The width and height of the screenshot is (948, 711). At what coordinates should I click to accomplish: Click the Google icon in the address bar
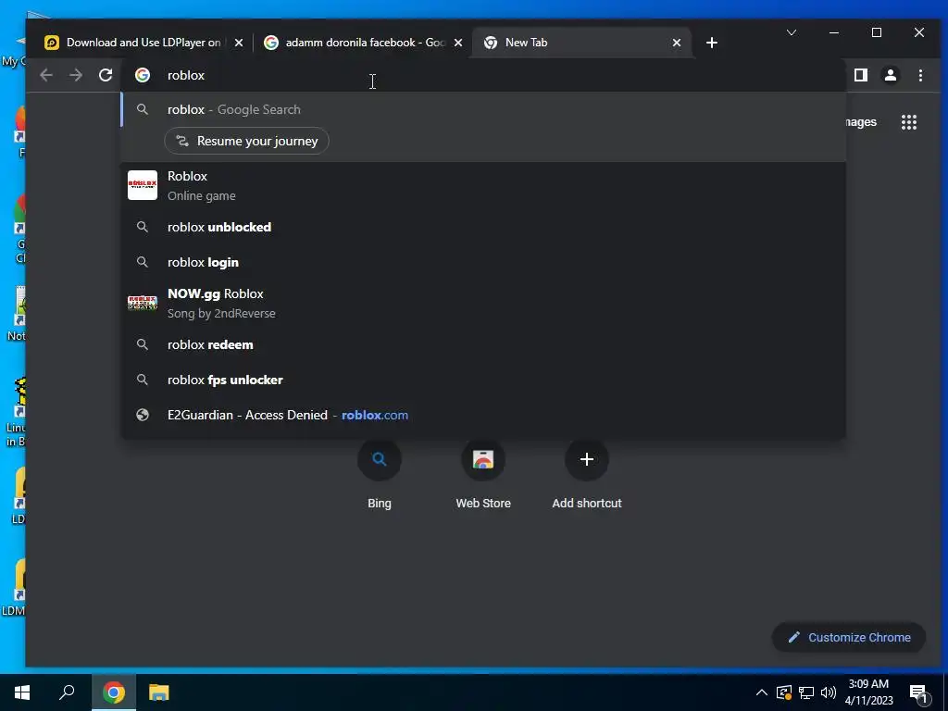(143, 75)
